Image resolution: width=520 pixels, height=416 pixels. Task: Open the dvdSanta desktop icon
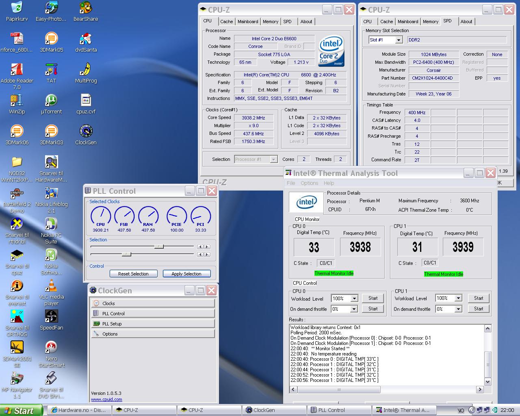(x=86, y=42)
